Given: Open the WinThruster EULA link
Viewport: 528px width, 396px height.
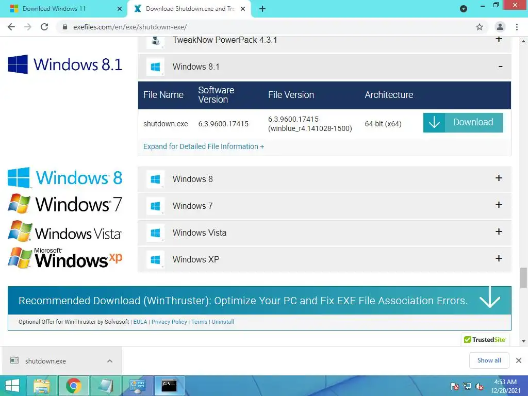Looking at the screenshot, I should [140, 322].
